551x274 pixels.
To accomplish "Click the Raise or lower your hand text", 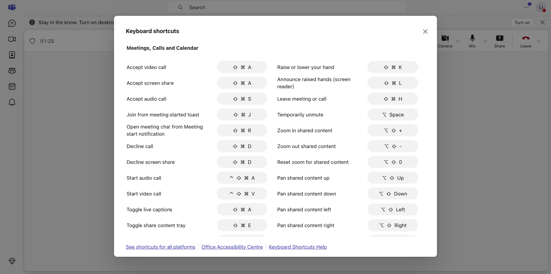I will pos(306,67).
